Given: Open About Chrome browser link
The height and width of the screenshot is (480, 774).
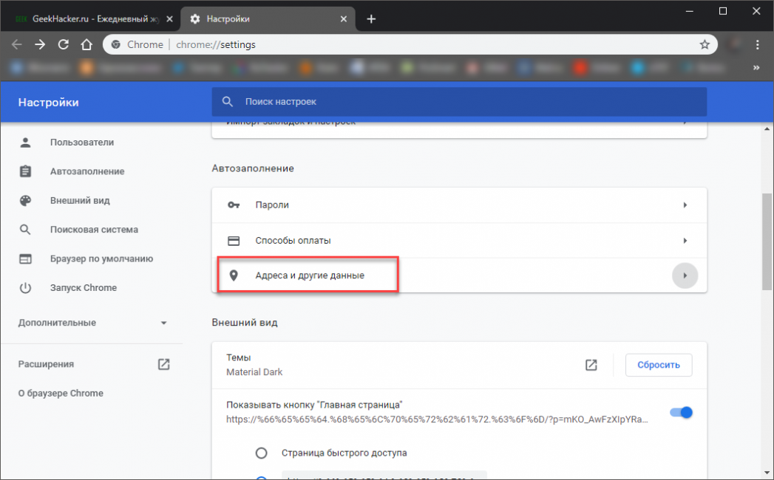Looking at the screenshot, I should click(61, 394).
